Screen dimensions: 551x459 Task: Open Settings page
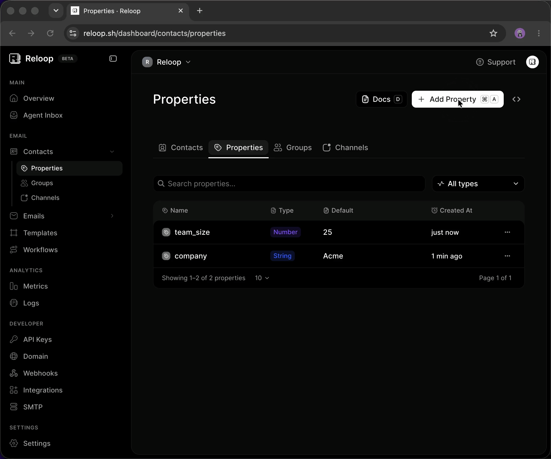point(37,443)
